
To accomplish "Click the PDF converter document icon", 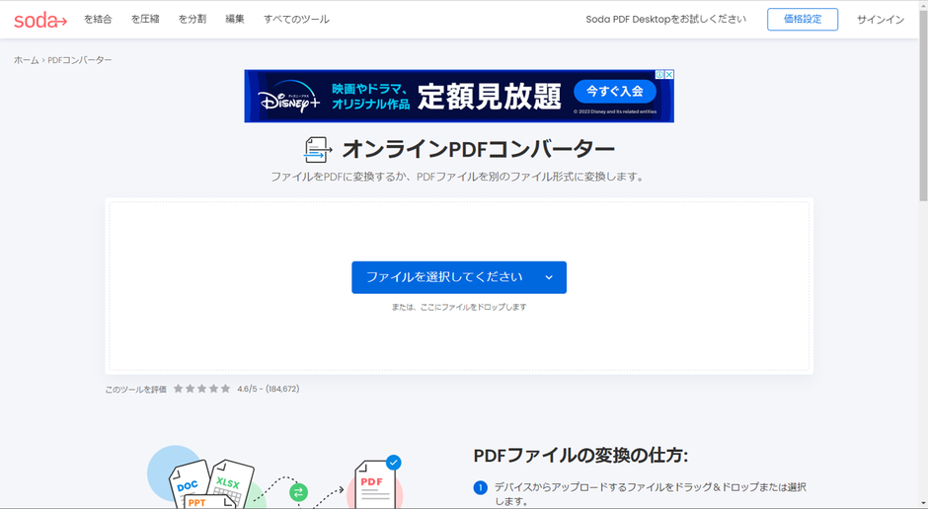I will [318, 150].
